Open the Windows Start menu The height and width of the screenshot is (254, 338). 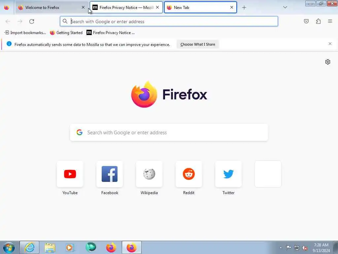point(9,247)
